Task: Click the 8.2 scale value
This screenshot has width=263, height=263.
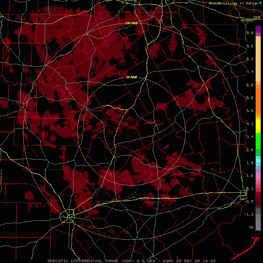Action: pos(250,59)
